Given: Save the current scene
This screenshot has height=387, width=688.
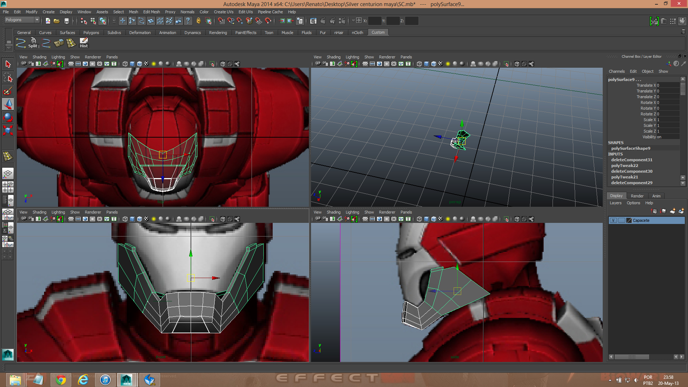Looking at the screenshot, I should [66, 21].
